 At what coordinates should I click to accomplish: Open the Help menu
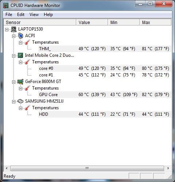(48, 15)
